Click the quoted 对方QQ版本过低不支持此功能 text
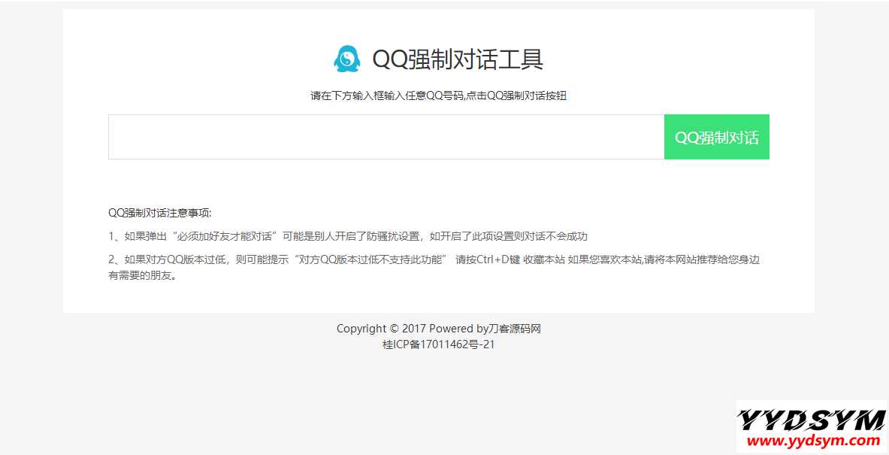The width and height of the screenshot is (889, 455). tap(372, 259)
